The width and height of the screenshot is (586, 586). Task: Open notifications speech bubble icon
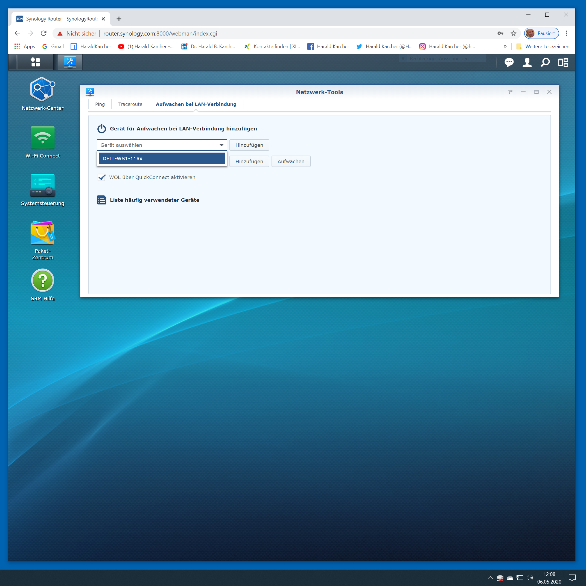pyautogui.click(x=509, y=62)
